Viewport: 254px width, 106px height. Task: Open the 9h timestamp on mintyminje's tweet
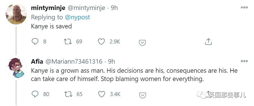coord(114,8)
